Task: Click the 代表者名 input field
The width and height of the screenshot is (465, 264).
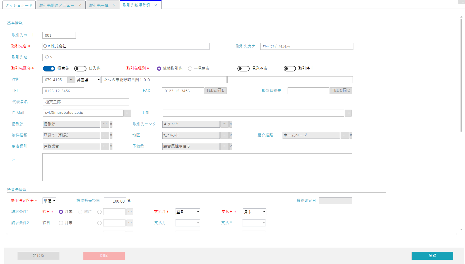Action: (86, 102)
